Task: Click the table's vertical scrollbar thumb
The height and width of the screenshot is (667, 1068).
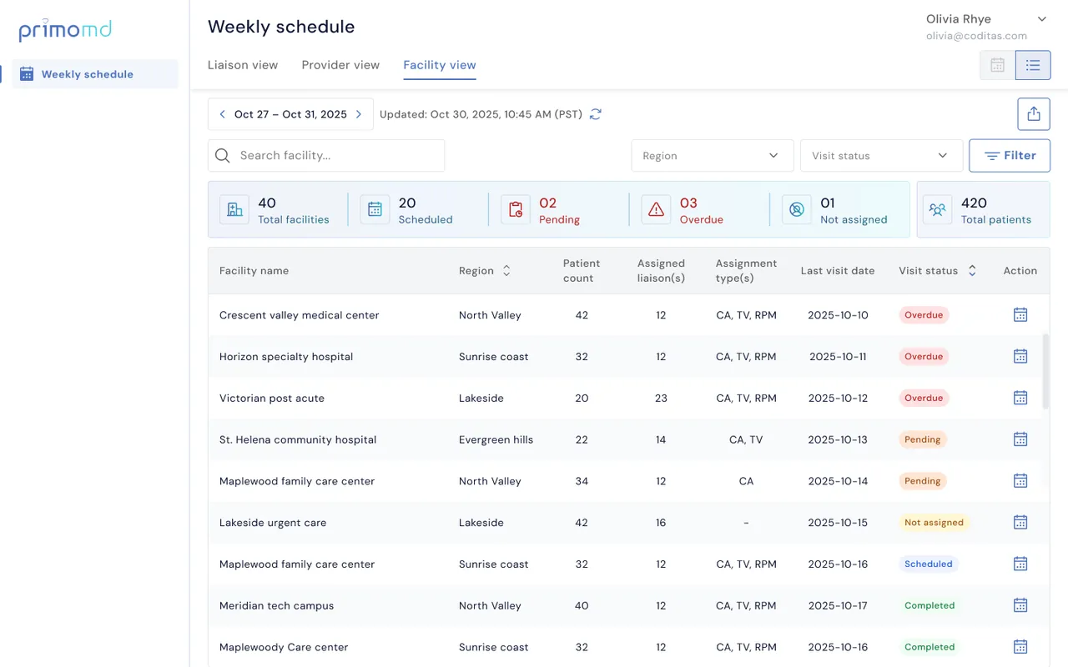Action: (x=1046, y=372)
